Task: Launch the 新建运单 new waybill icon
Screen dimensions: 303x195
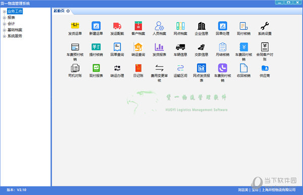Action: click(x=96, y=26)
